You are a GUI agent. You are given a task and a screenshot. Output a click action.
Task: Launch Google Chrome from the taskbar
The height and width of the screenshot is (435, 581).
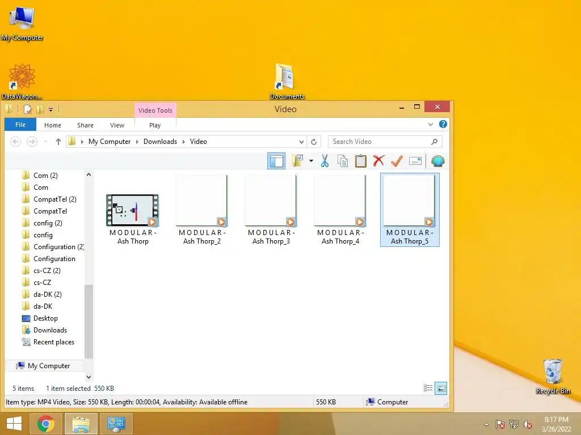45,424
